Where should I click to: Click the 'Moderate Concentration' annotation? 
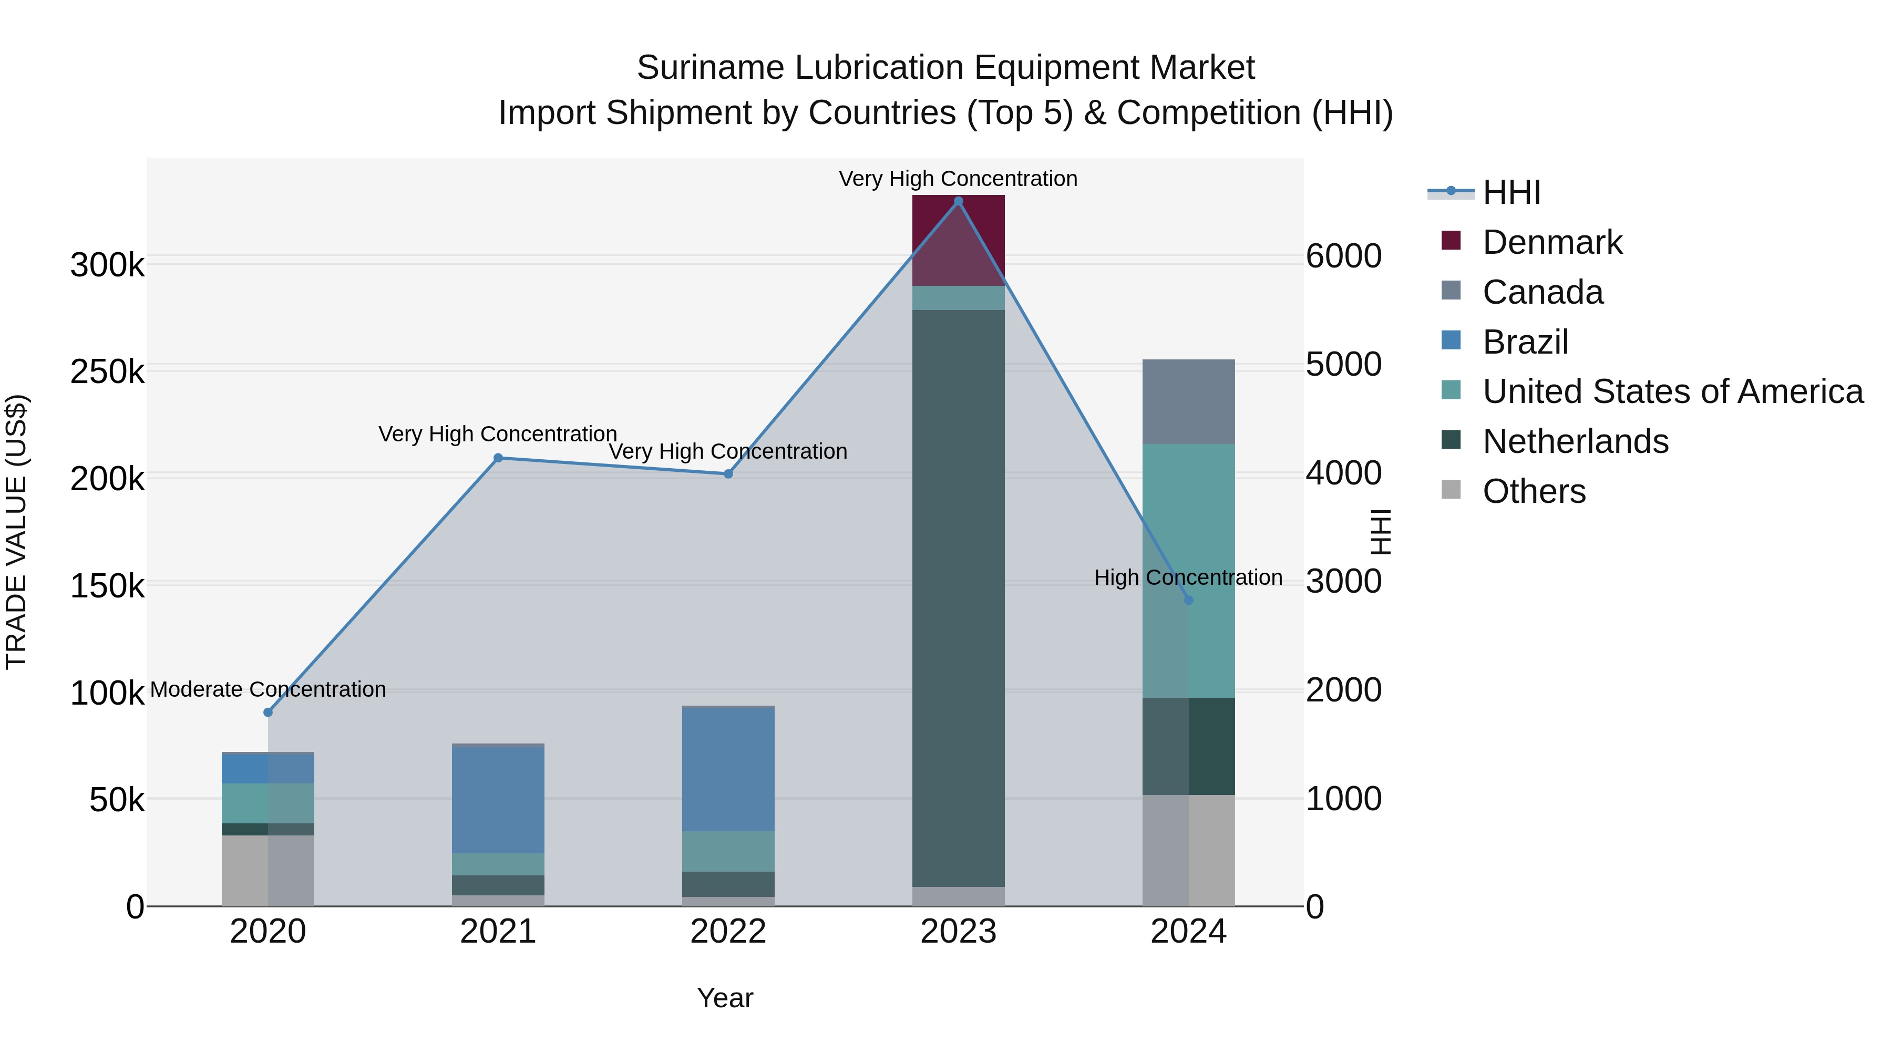pos(268,689)
